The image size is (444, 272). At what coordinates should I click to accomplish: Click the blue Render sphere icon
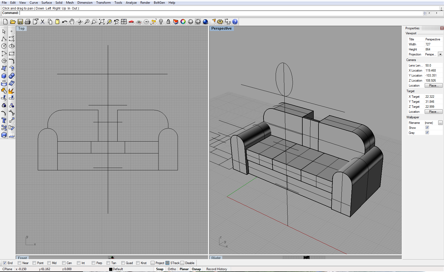coord(205,22)
